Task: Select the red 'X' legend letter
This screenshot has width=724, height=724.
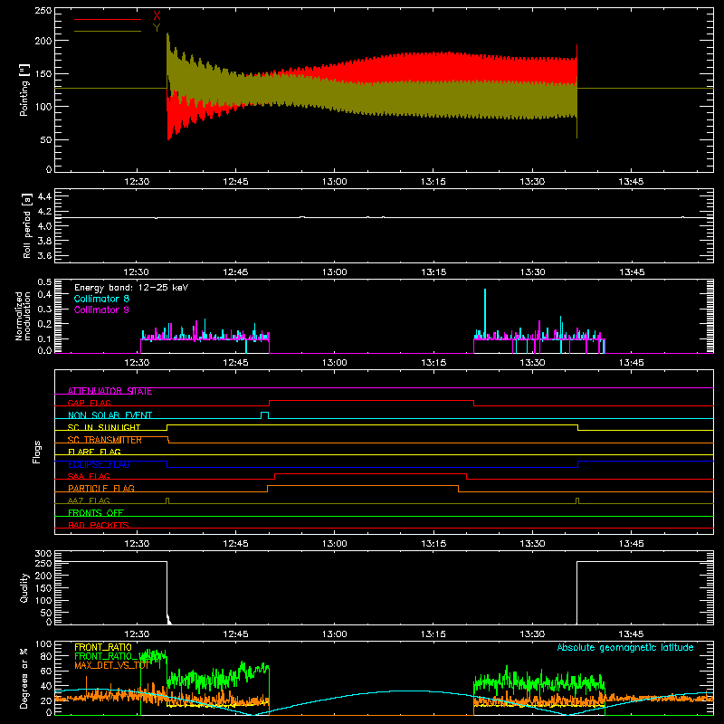Action: [x=157, y=16]
